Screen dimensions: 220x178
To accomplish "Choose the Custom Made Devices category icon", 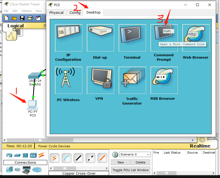I will [26, 170].
